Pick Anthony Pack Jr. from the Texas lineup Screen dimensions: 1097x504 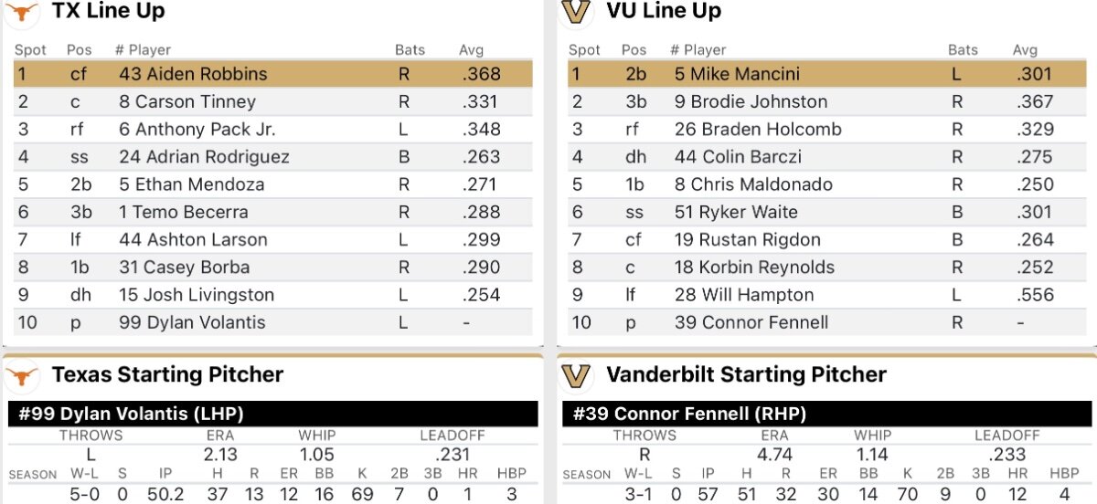[197, 130]
